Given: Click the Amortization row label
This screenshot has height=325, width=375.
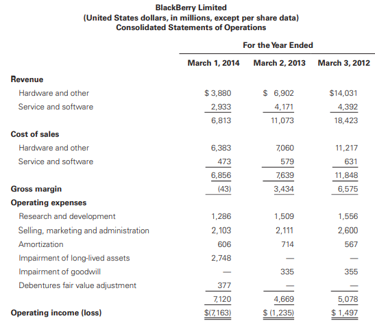Looking at the screenshot, I should coord(41,244).
